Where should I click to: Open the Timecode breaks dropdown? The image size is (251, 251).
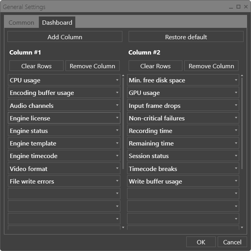[183, 169]
